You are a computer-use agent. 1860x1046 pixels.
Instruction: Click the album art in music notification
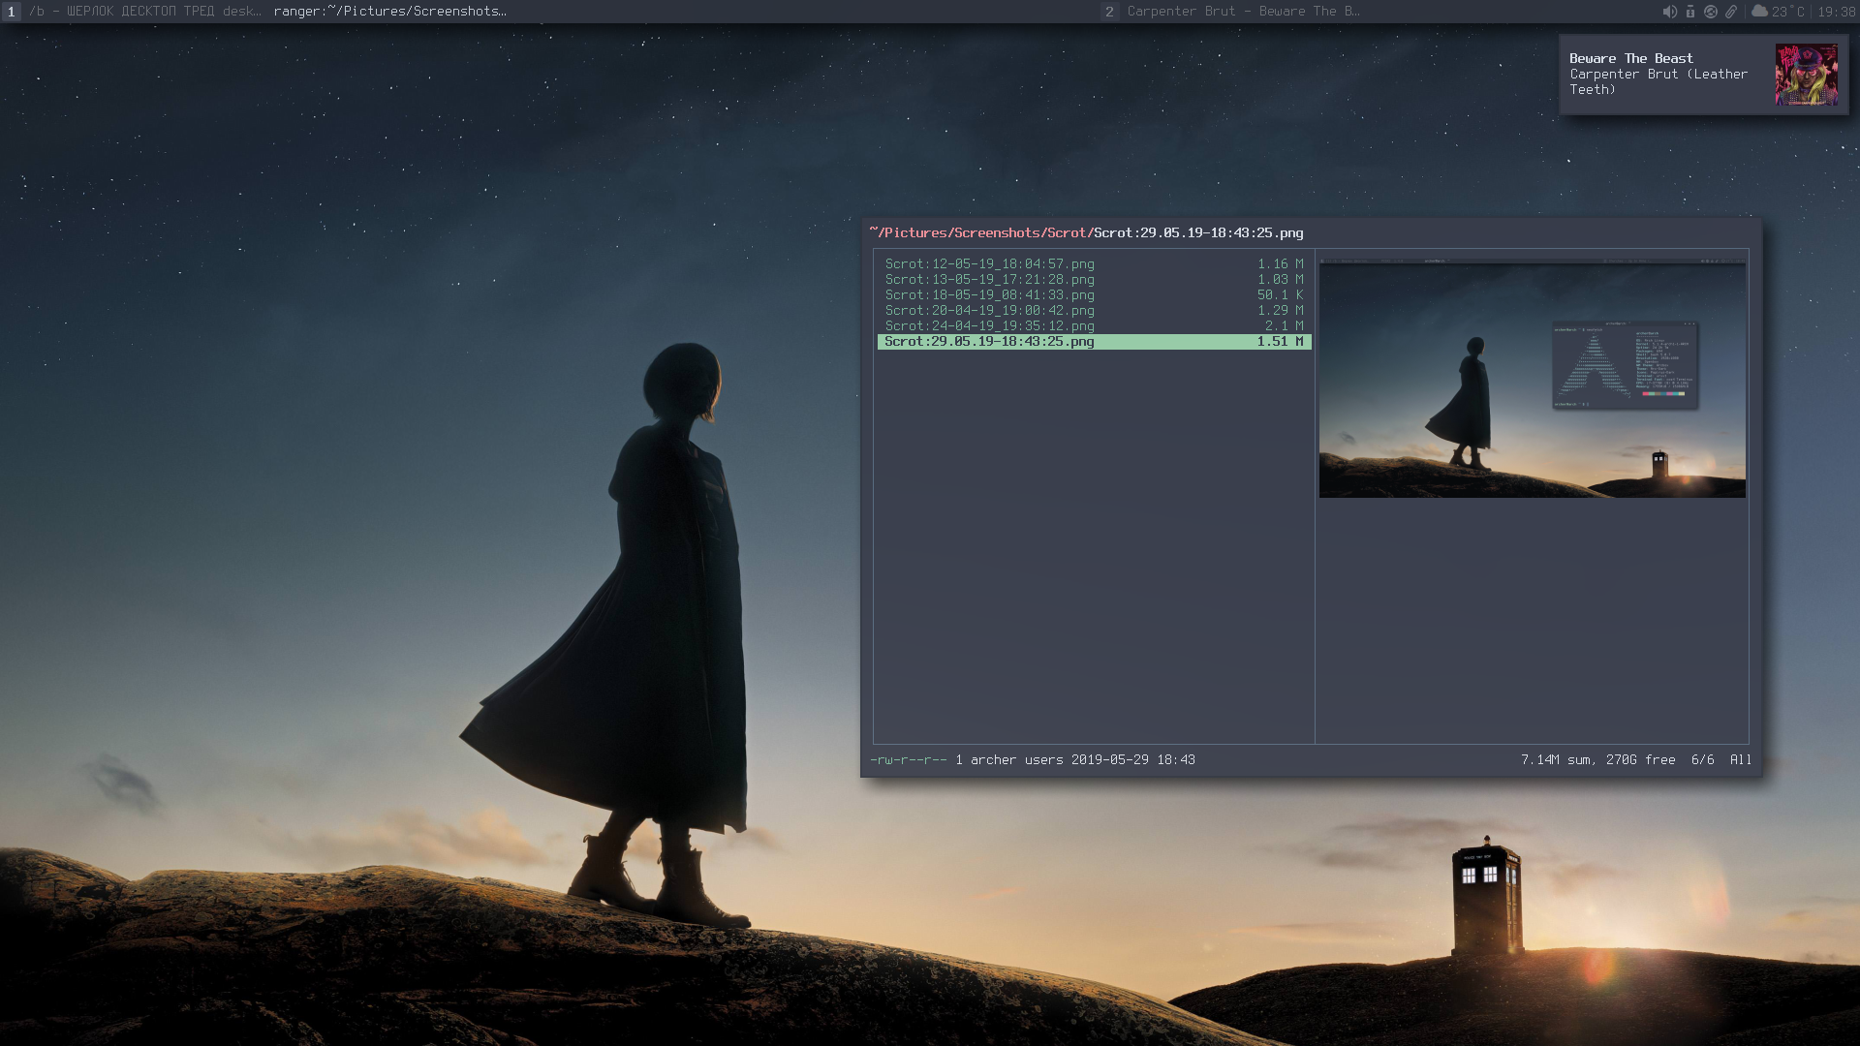click(x=1807, y=75)
